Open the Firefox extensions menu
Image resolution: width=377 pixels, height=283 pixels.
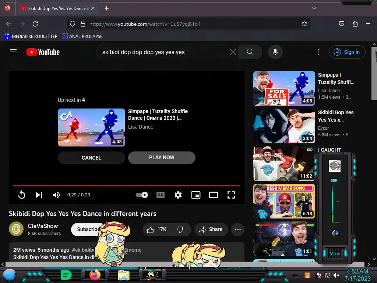(x=355, y=24)
